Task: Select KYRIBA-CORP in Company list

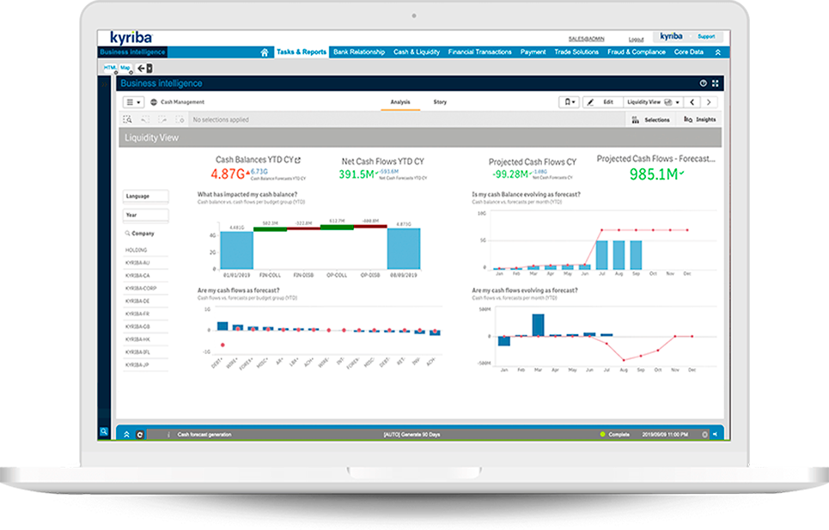Action: click(x=141, y=288)
